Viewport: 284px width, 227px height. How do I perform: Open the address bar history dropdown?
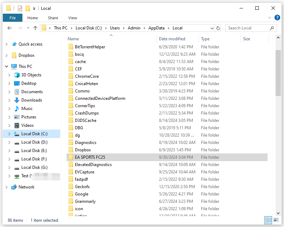[x=212, y=28]
